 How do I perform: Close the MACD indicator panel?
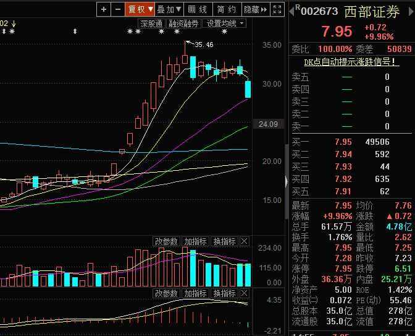244,293
